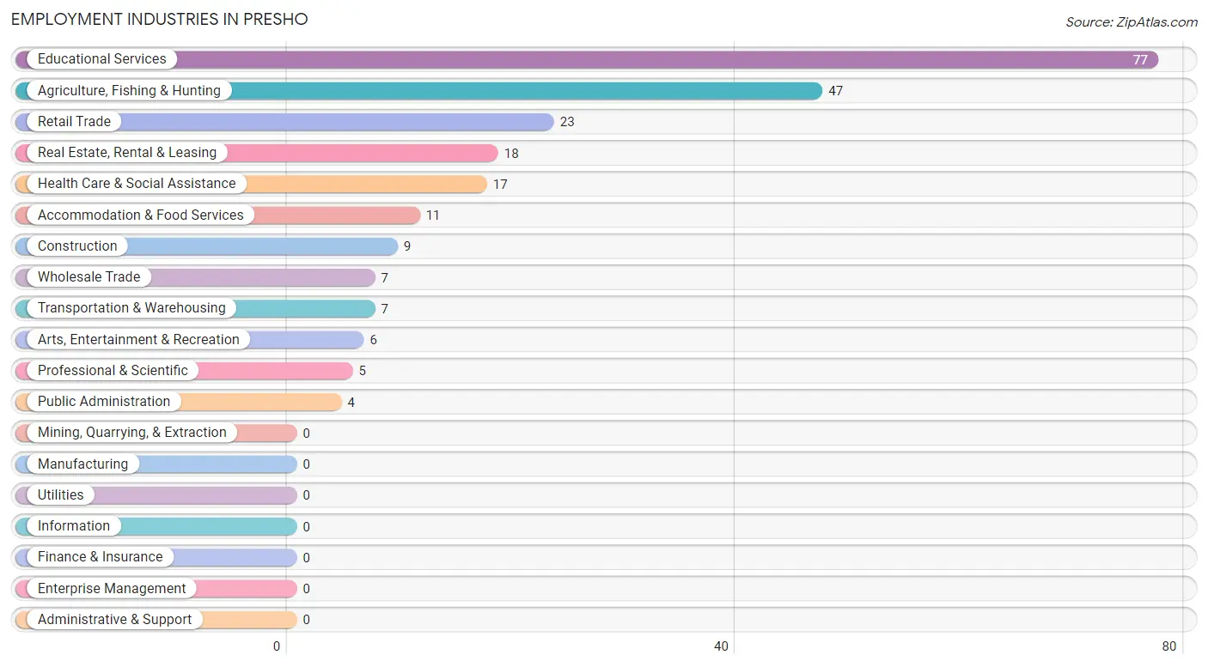
Task: Click the Administrative & Support label
Action: point(114,620)
